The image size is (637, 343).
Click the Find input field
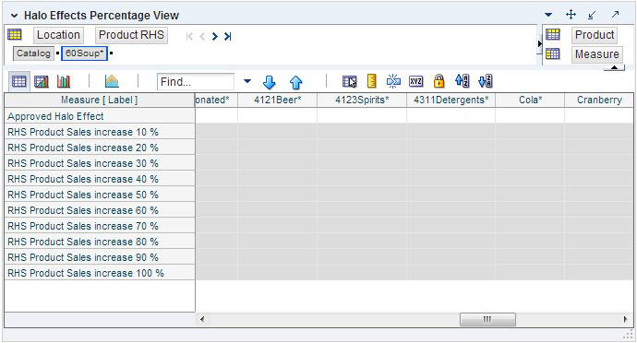[196, 81]
